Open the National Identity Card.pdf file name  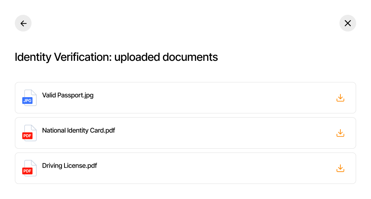79,131
